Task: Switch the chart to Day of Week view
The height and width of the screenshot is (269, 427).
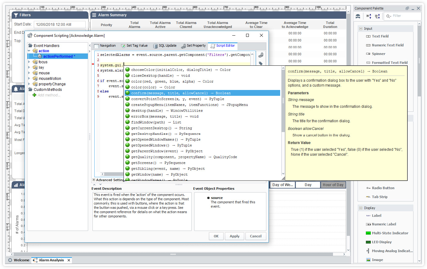Action: pos(282,185)
